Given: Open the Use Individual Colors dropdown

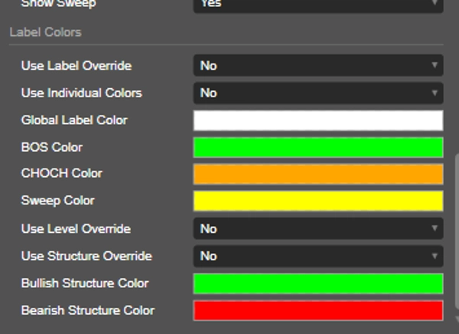Looking at the screenshot, I should pyautogui.click(x=318, y=93).
